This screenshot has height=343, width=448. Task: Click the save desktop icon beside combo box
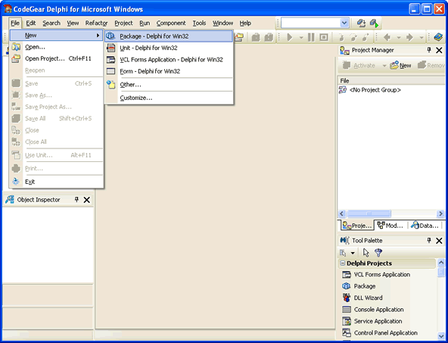coord(361,23)
